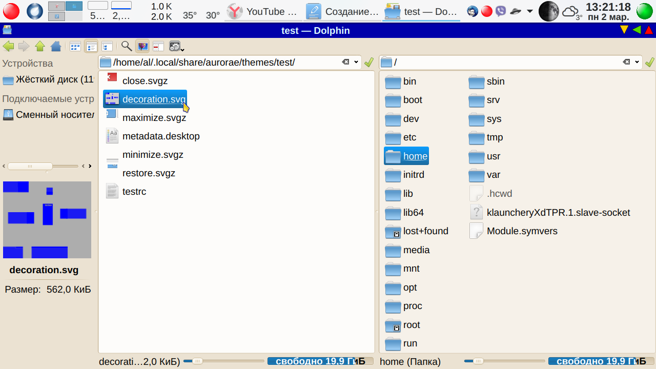Toggle the Details view mode

[107, 47]
